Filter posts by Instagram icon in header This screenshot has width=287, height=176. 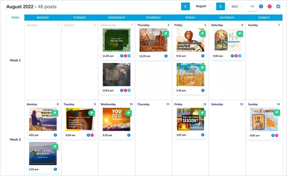pyautogui.click(x=270, y=6)
